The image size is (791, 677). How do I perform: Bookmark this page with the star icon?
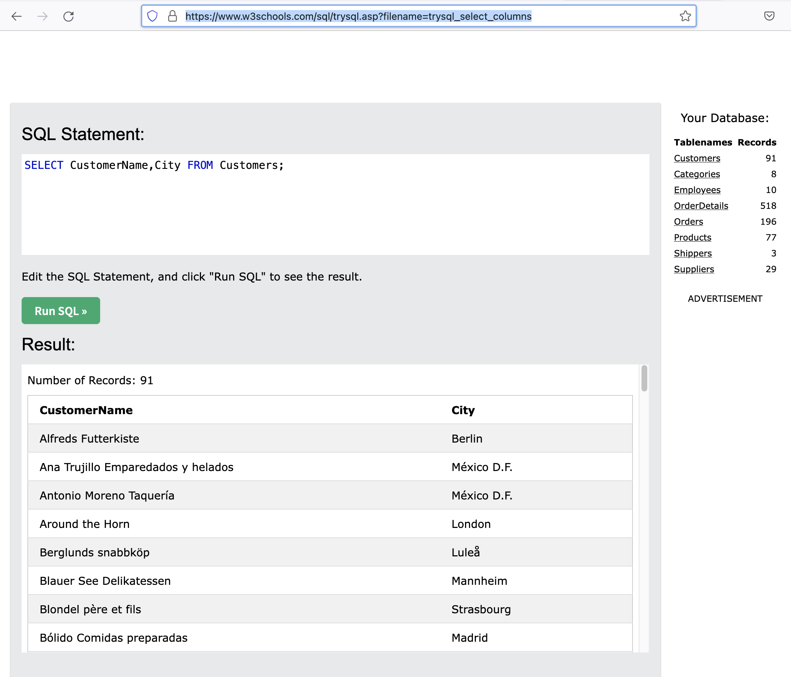click(685, 16)
